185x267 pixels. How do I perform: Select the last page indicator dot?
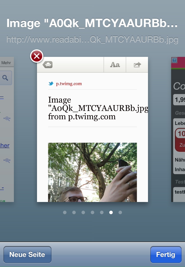(120, 212)
